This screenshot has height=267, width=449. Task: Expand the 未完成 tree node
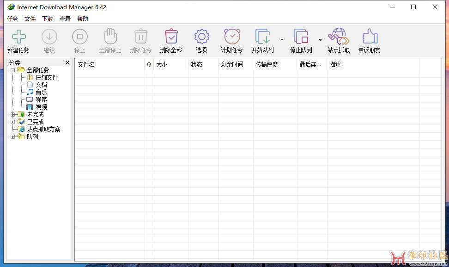(12, 114)
